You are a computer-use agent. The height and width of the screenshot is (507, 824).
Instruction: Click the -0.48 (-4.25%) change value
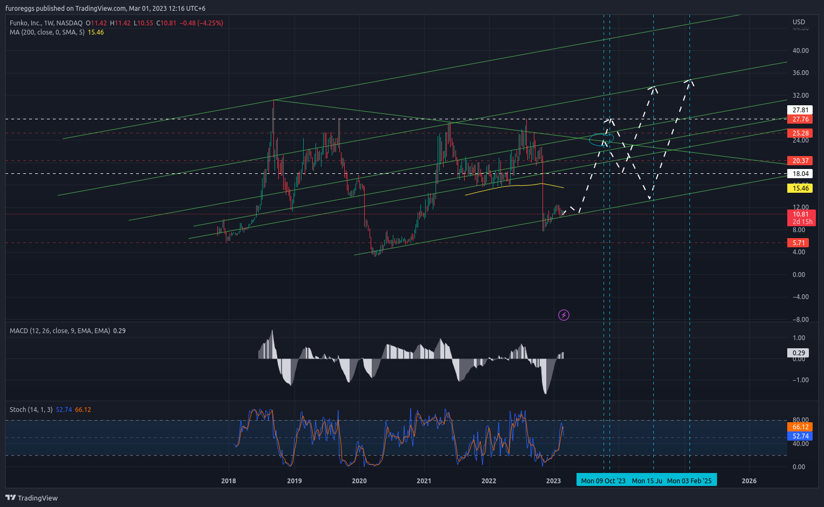pos(202,23)
